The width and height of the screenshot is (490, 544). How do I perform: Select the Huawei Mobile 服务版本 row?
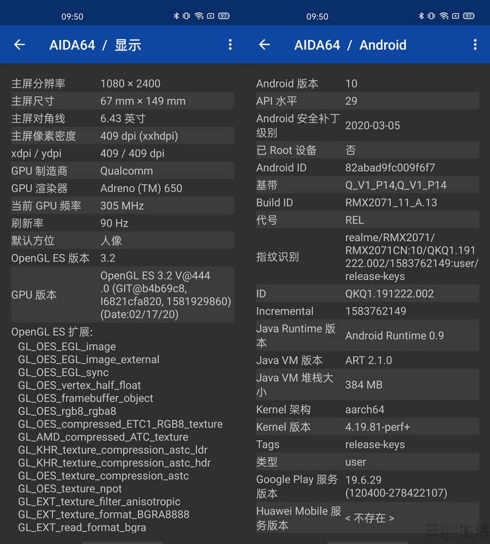367,518
